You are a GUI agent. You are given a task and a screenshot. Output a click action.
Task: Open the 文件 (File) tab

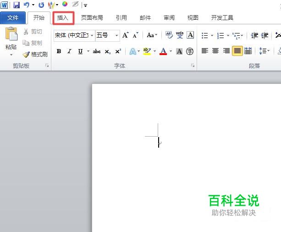click(x=13, y=17)
